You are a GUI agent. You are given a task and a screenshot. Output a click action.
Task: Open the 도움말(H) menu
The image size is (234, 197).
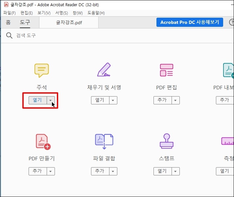(96, 13)
